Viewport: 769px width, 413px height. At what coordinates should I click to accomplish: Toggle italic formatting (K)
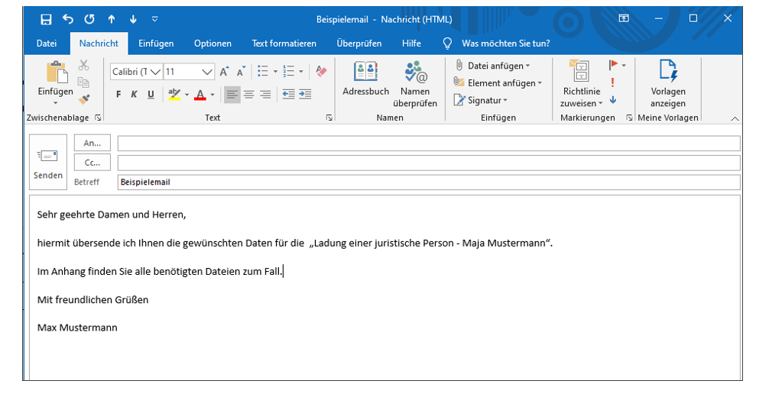coord(135,95)
